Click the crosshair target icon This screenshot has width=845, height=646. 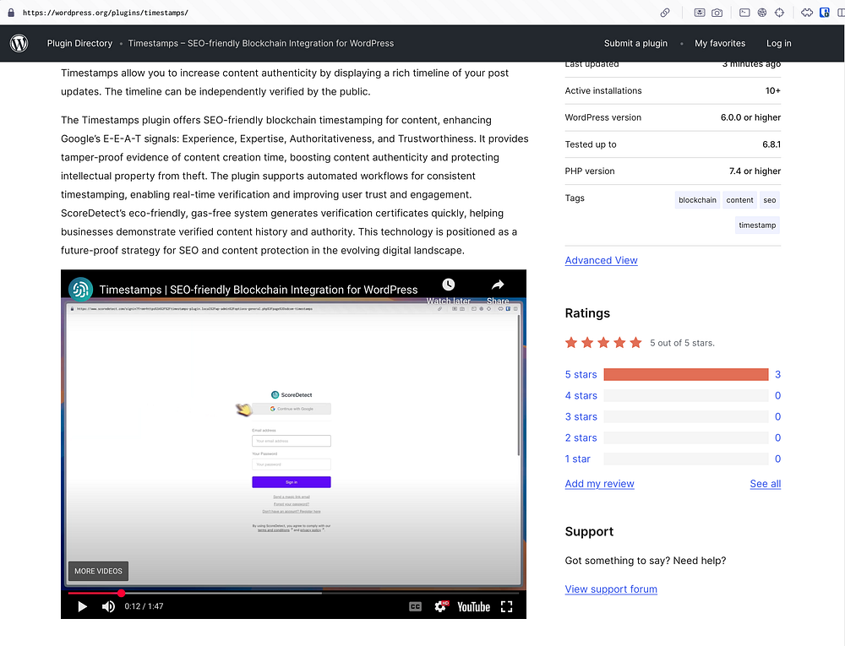pos(779,13)
